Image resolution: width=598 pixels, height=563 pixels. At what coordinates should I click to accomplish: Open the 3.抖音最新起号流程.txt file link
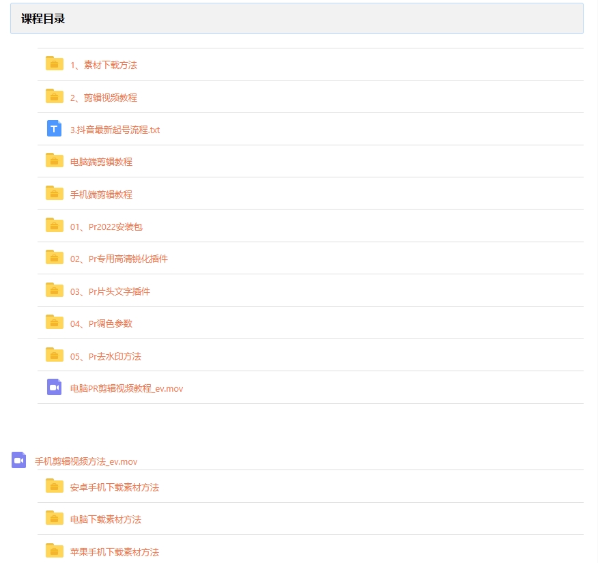pos(115,130)
